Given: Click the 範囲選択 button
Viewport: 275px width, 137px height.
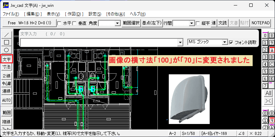Looking at the screenshot, I should [131, 23].
